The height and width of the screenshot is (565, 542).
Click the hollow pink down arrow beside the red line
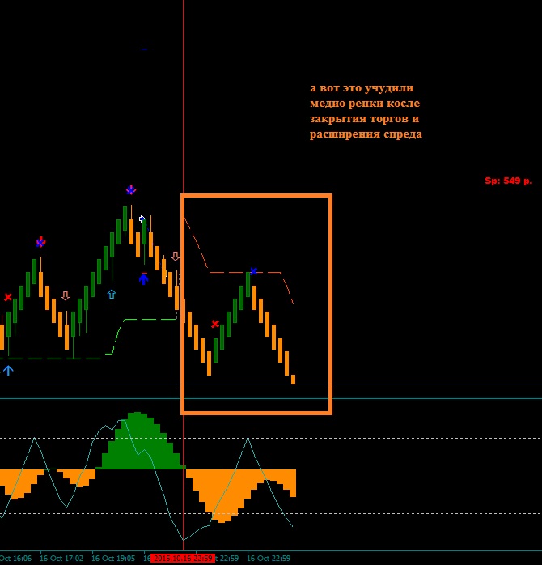click(175, 257)
